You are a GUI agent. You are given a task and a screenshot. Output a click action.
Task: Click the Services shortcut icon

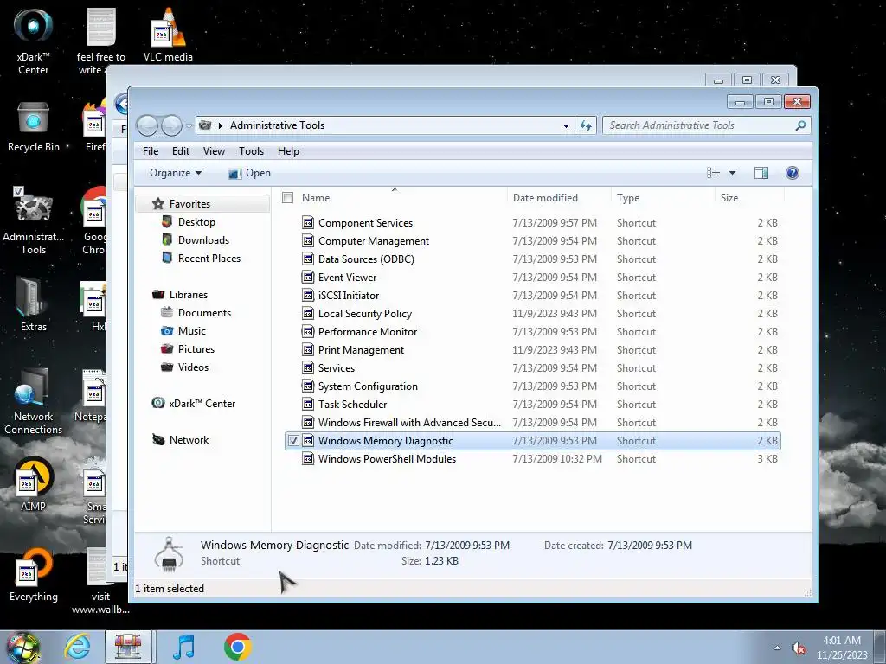(308, 367)
